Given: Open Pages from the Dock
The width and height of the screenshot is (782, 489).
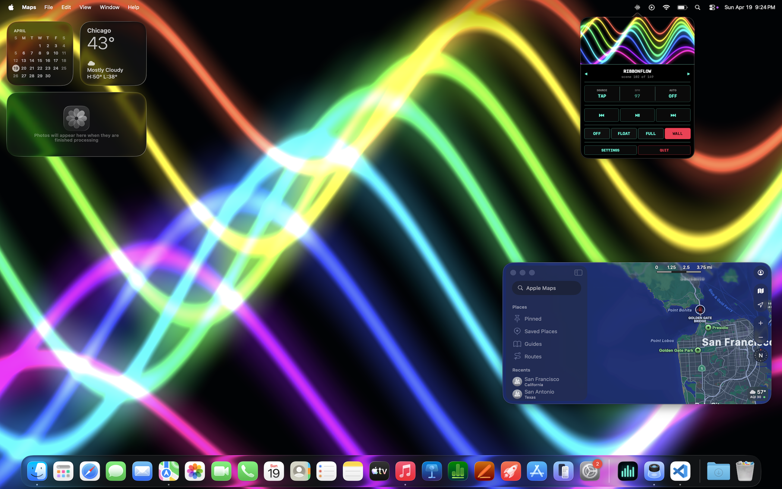Looking at the screenshot, I should pos(484,471).
